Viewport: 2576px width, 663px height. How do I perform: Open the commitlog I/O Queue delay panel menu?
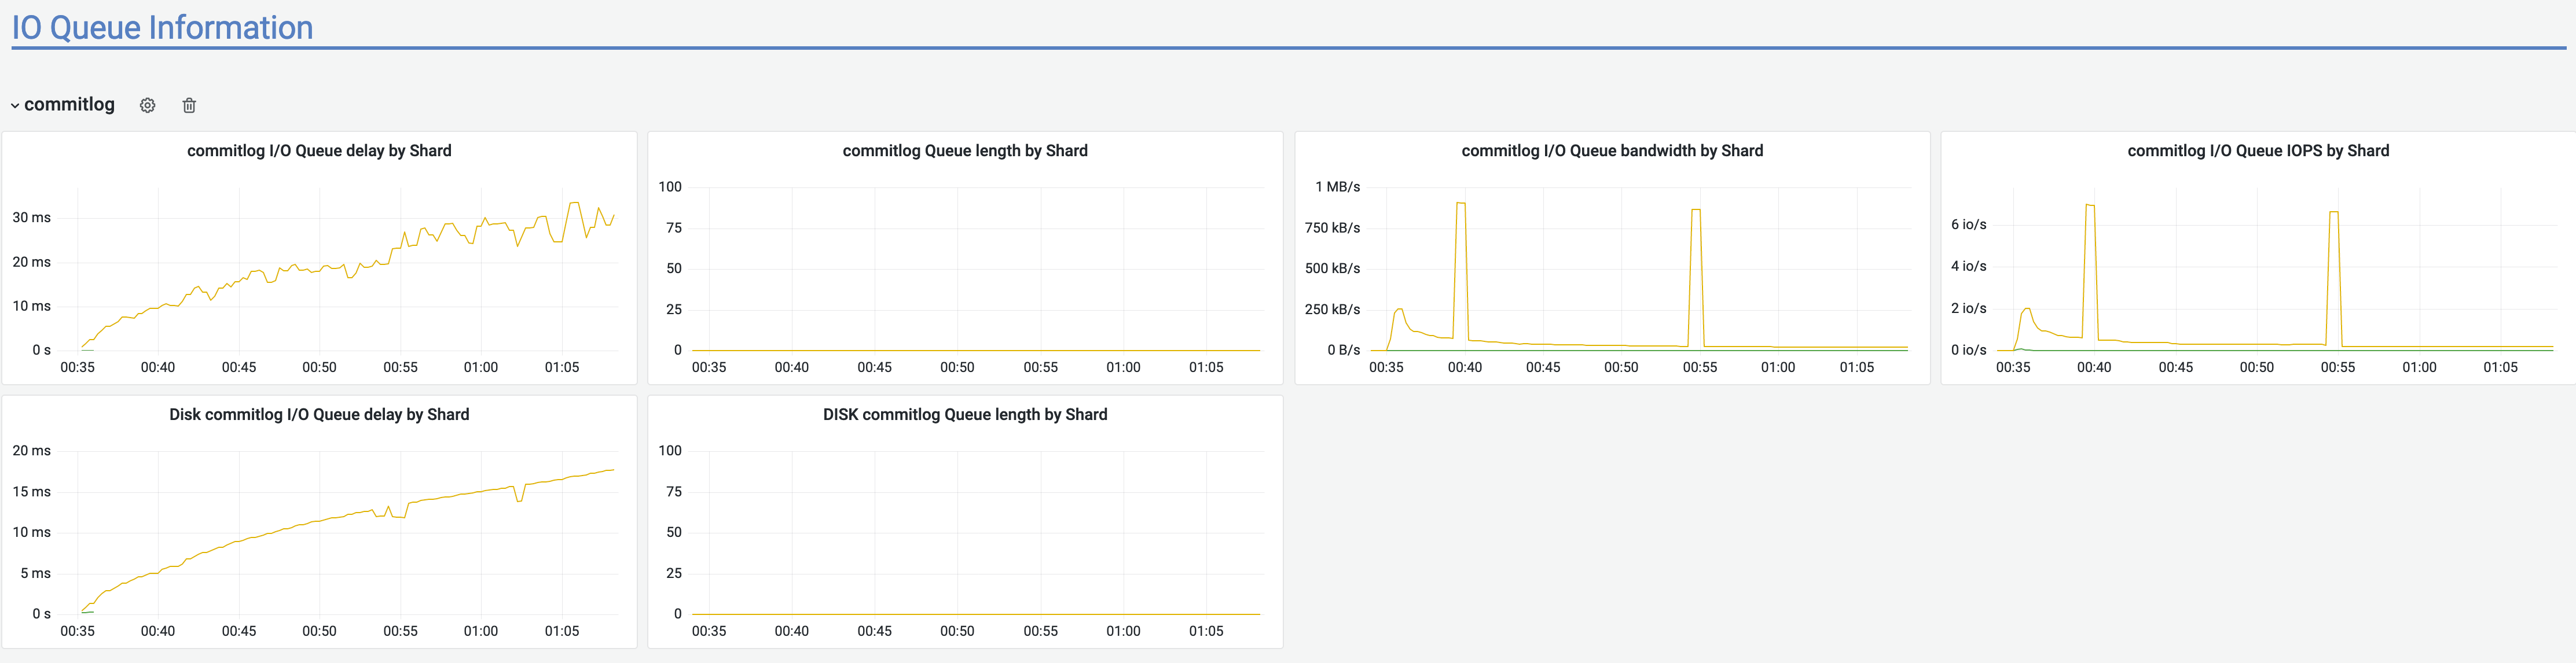point(319,150)
